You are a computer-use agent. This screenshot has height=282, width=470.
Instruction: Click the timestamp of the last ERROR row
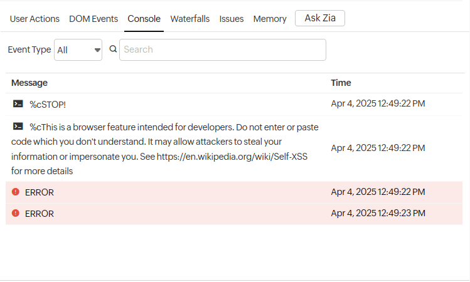[378, 214]
